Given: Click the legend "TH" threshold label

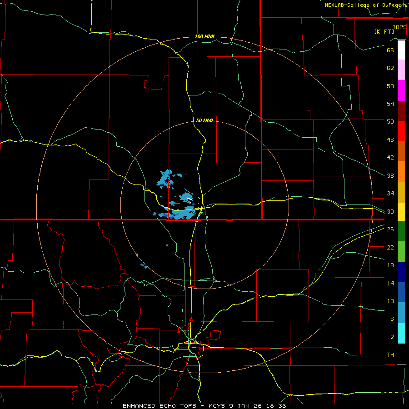Looking at the screenshot, I should click(390, 355).
